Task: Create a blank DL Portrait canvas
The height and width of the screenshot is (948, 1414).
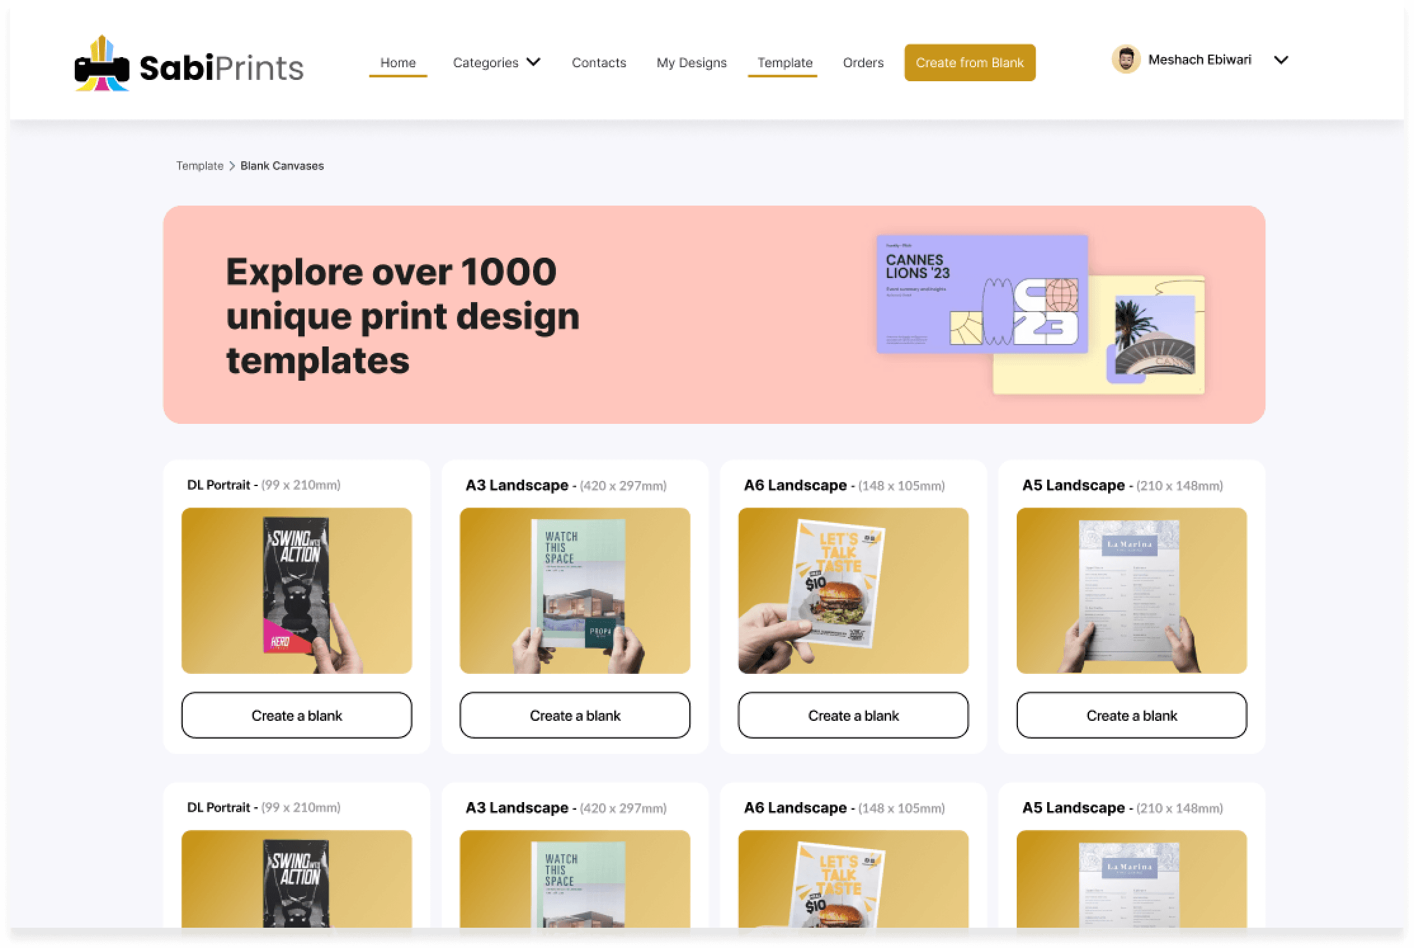Action: (x=296, y=715)
